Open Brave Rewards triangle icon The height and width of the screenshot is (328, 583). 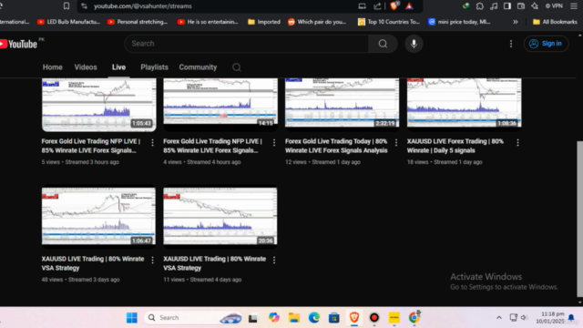409,6
